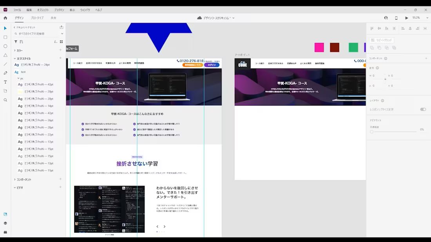Select the Text tool
This screenshot has height=242, width=431.
(x=5, y=82)
